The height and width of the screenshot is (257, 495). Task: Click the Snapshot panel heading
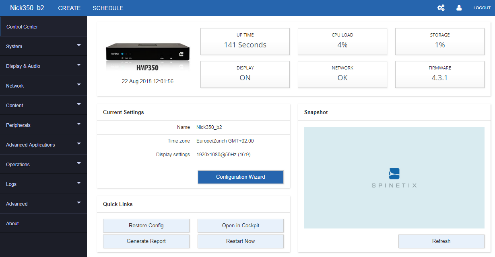[316, 112]
